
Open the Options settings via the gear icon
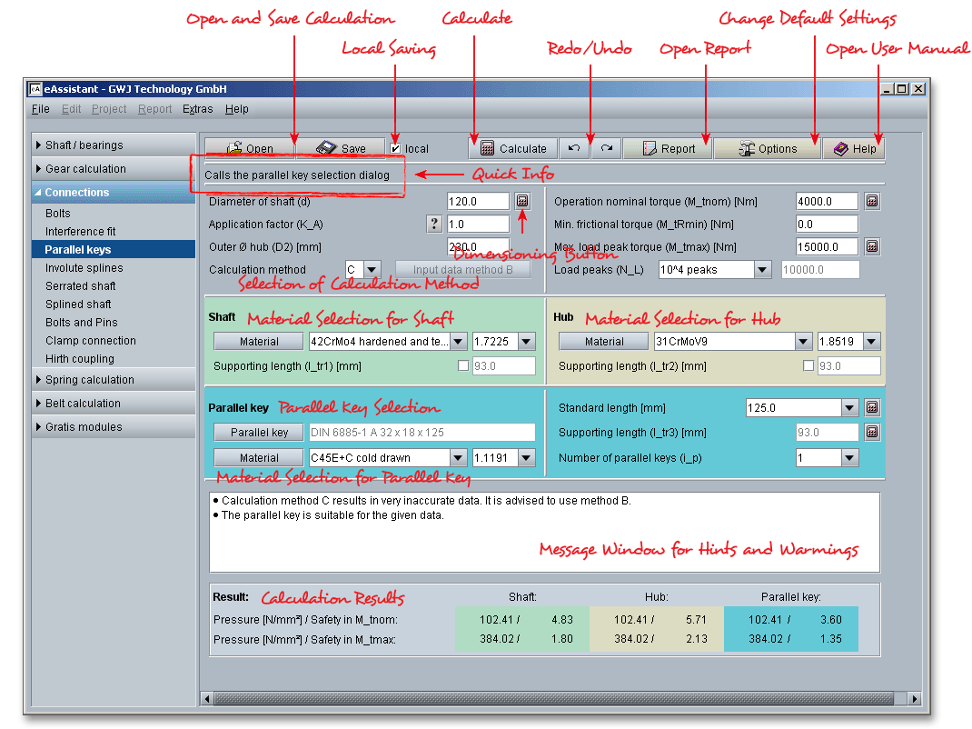tap(766, 147)
